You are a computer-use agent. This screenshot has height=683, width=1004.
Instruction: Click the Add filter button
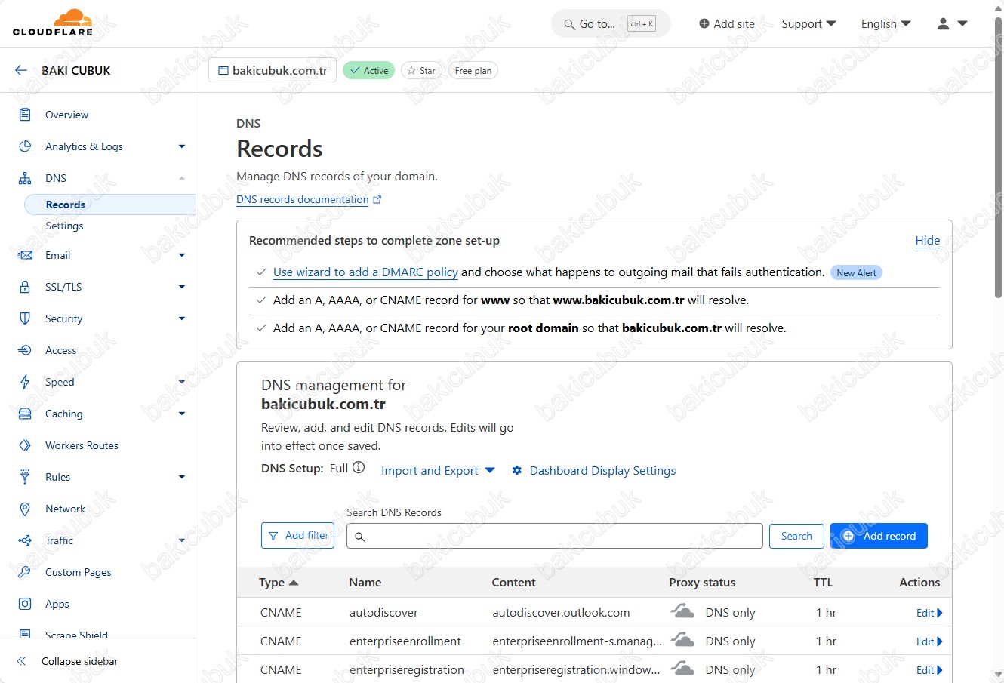(x=297, y=536)
